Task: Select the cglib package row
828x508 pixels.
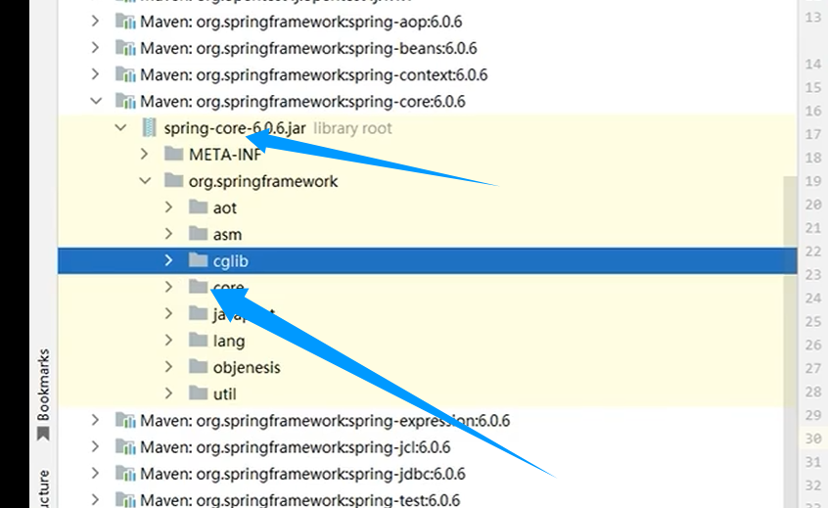Action: (427, 260)
